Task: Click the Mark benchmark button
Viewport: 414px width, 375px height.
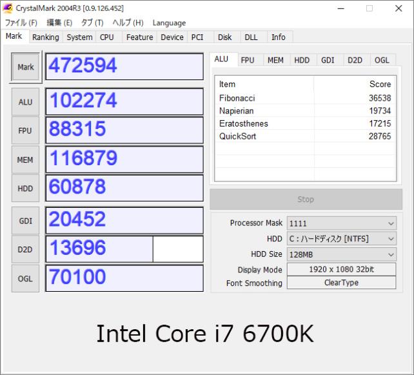Action: pyautogui.click(x=26, y=67)
